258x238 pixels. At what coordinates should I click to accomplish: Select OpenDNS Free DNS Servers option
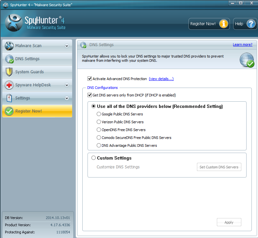point(99,130)
